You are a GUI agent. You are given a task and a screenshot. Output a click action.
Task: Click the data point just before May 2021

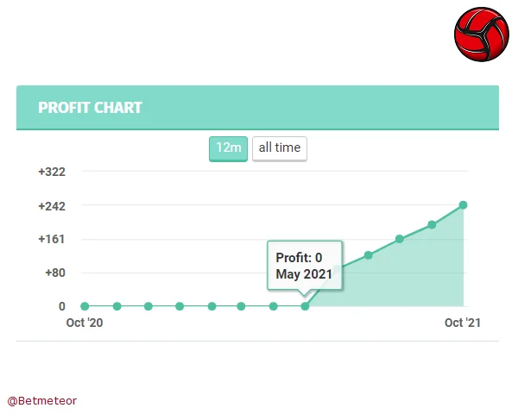(x=274, y=306)
